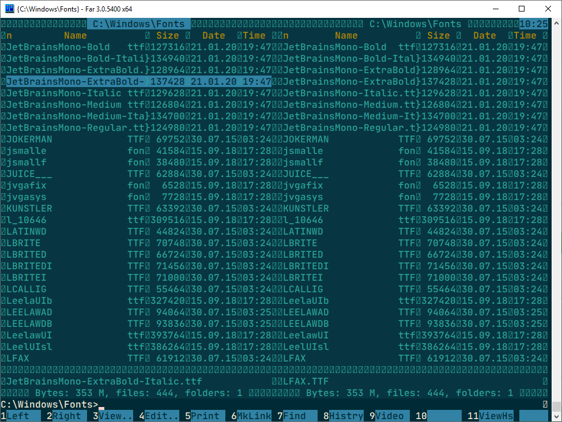Click the left status line JetBrainsMono-ExtraBold-Italic.ttf
The image size is (562, 422).
tap(104, 381)
